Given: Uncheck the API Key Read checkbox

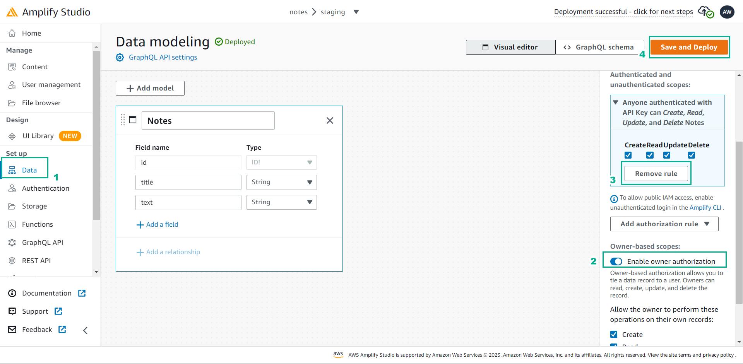Looking at the screenshot, I should (x=650, y=155).
